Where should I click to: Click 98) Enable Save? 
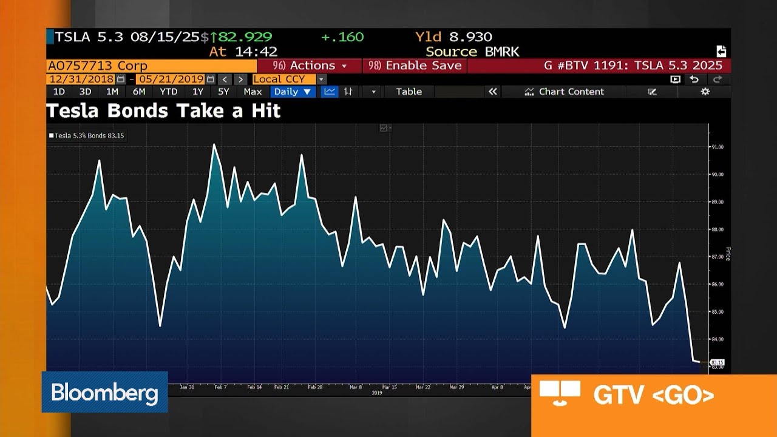[415, 66]
